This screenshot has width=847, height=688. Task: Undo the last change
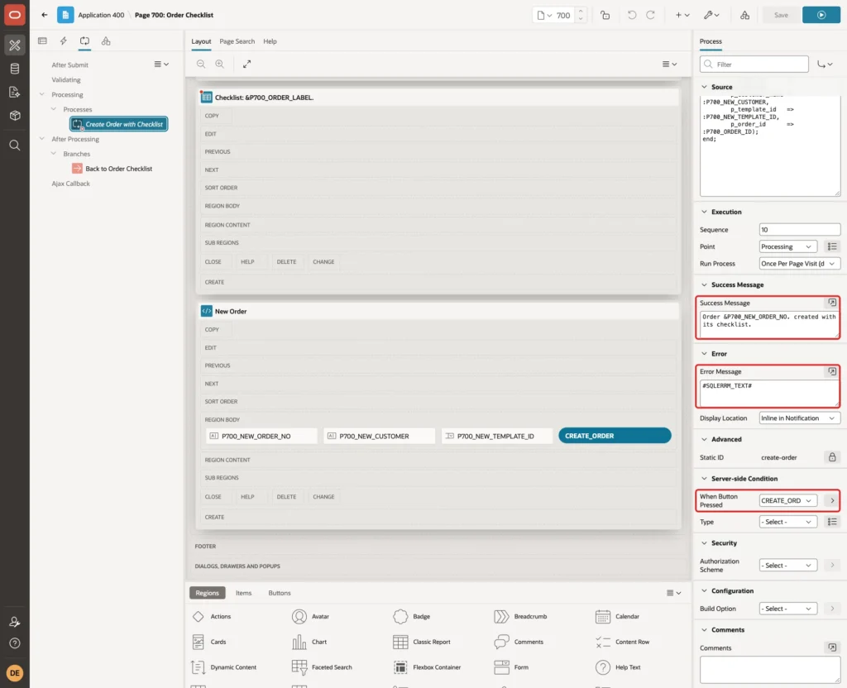pyautogui.click(x=631, y=15)
